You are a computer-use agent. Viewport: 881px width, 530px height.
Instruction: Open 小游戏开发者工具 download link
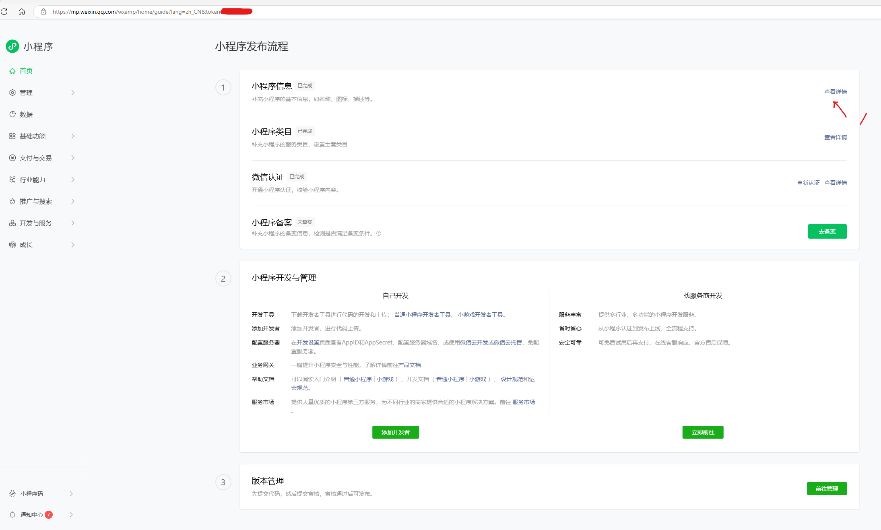coord(481,315)
